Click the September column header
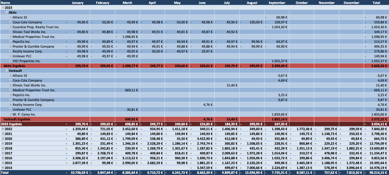 [277, 3]
